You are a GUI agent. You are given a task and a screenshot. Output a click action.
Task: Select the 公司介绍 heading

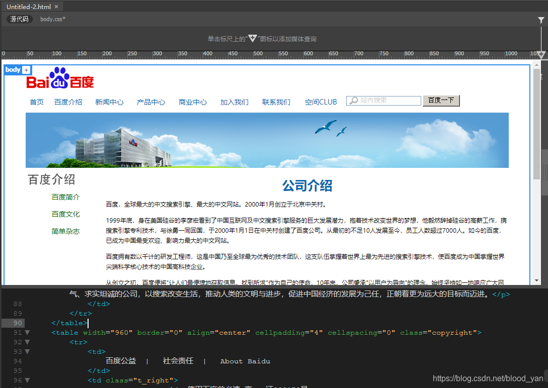(x=307, y=185)
